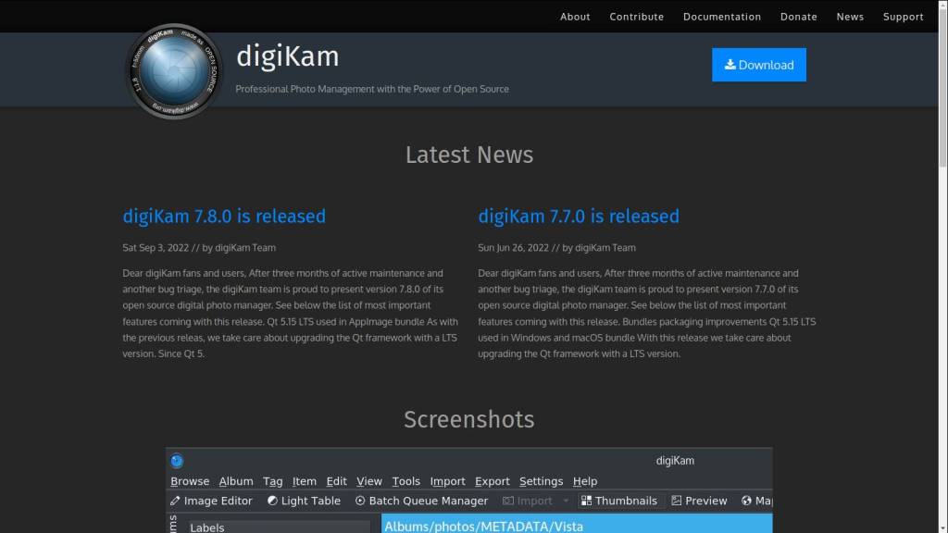Click the Thumbnails grid icon
The image size is (948, 533).
(x=586, y=501)
